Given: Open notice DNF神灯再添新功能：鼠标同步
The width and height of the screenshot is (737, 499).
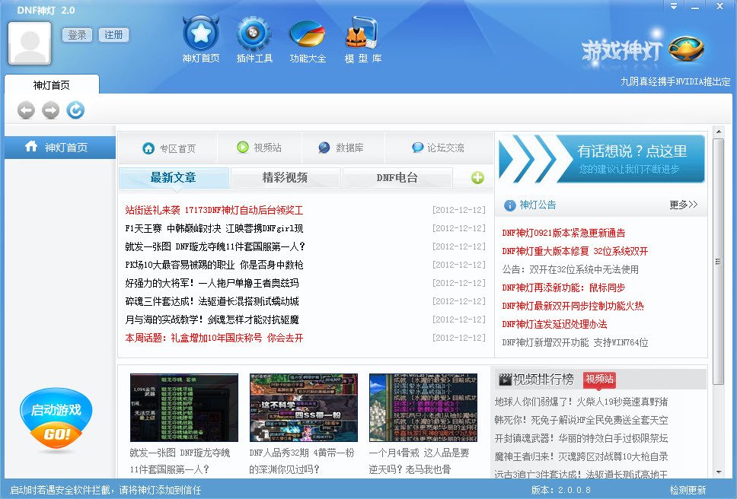Looking at the screenshot, I should point(563,288).
